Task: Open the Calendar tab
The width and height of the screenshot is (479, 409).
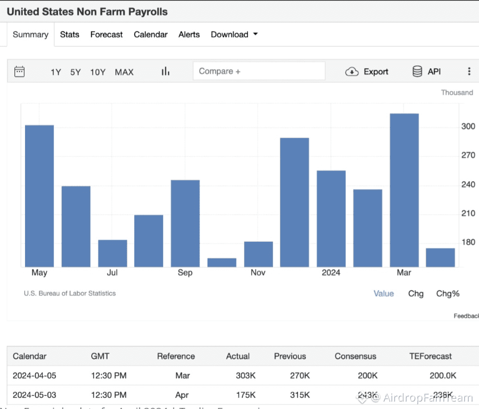Action: tap(151, 35)
